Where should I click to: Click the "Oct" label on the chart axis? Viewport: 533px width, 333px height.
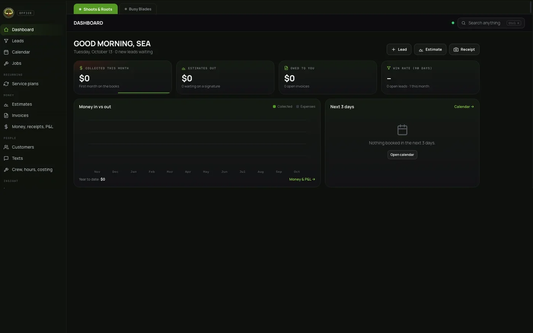pyautogui.click(x=297, y=172)
